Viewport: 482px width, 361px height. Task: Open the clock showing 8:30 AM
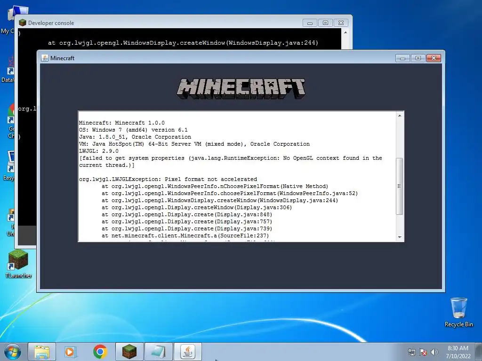458,352
